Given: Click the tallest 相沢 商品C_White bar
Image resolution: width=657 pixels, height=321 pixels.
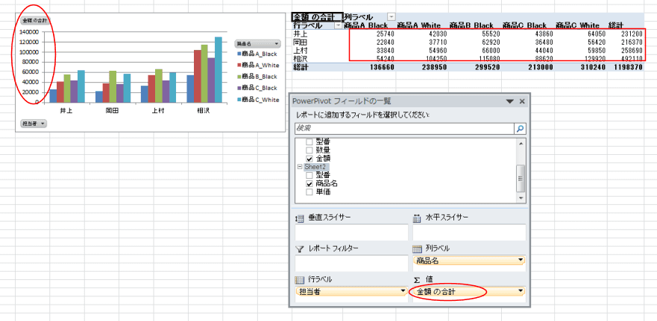Looking at the screenshot, I should click(x=219, y=69).
